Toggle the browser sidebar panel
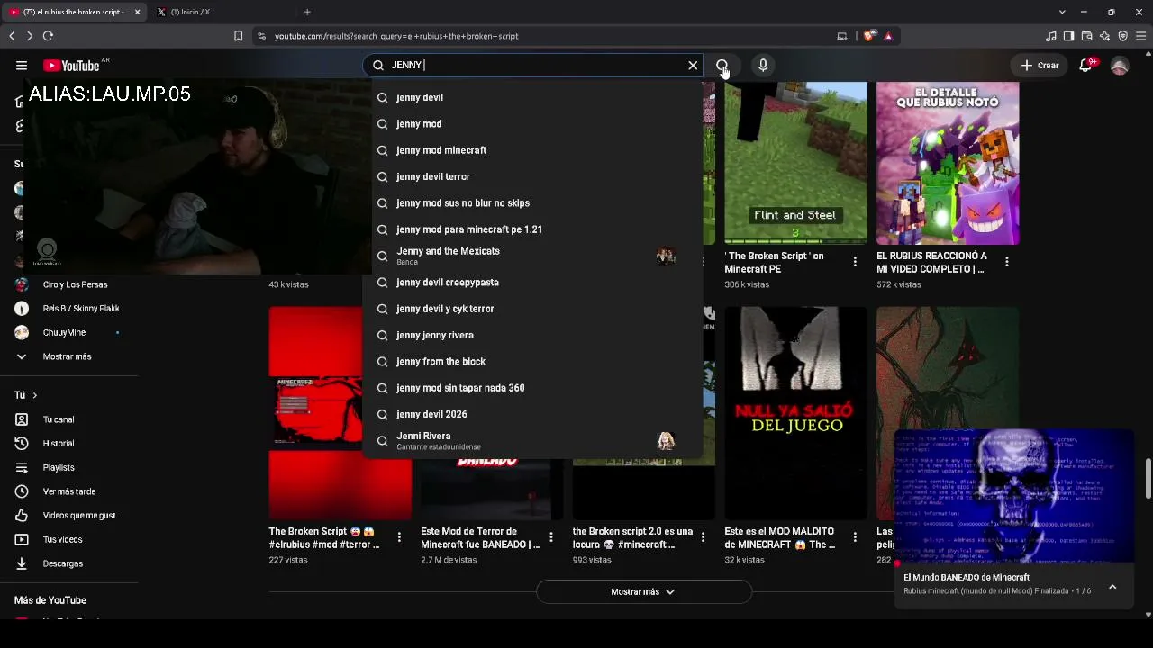Image resolution: width=1153 pixels, height=648 pixels. (x=1068, y=36)
